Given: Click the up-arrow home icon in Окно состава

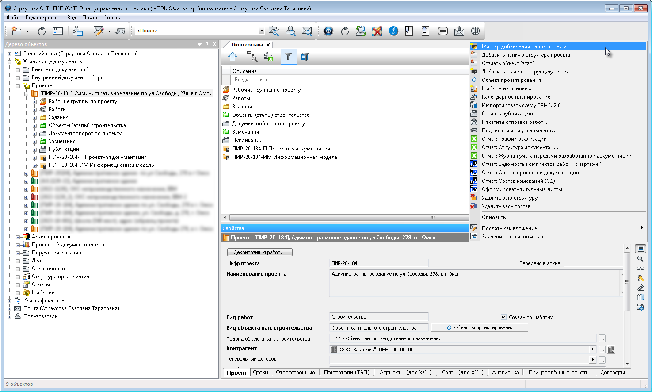Looking at the screenshot, I should point(233,57).
